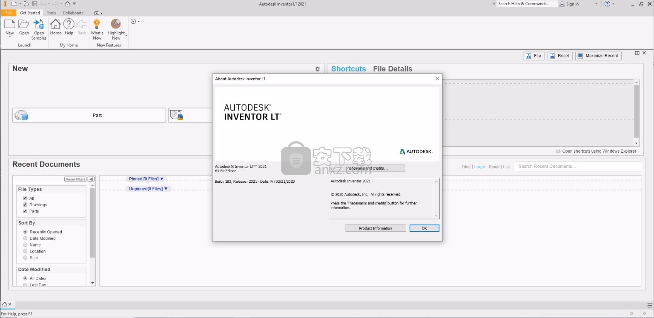The width and height of the screenshot is (654, 318).
Task: Select Size sort option
Action: (25, 258)
